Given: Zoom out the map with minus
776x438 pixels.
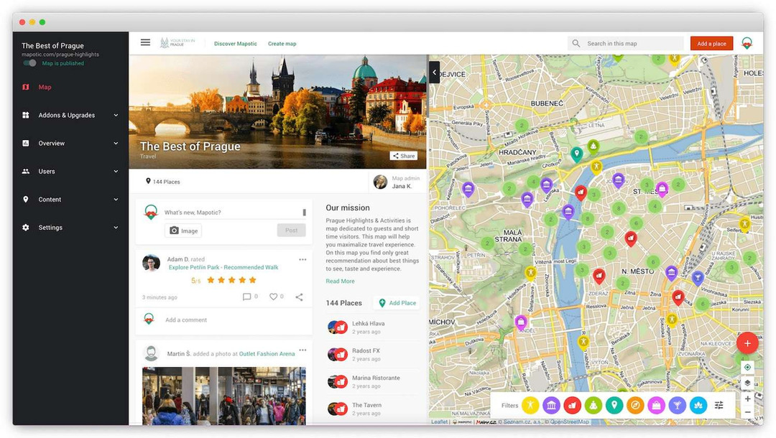Looking at the screenshot, I should [747, 412].
